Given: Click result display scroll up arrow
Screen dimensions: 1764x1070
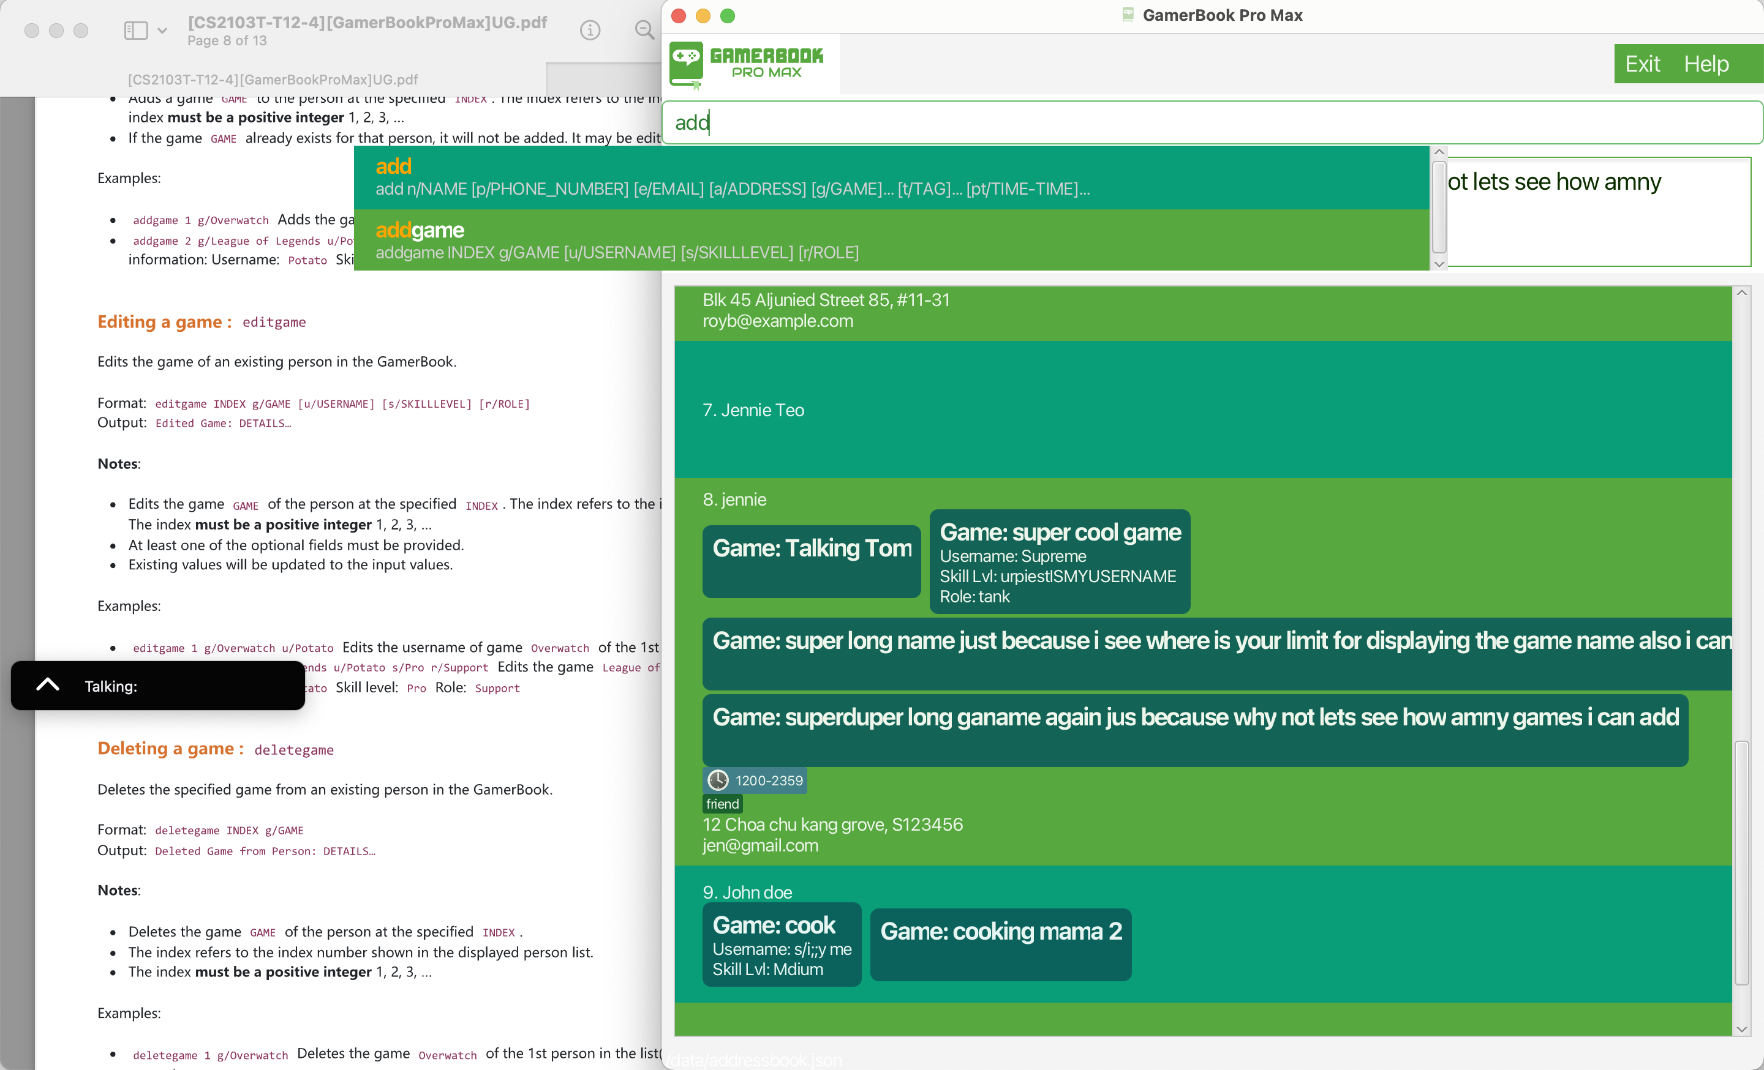Looking at the screenshot, I should click(x=1439, y=152).
